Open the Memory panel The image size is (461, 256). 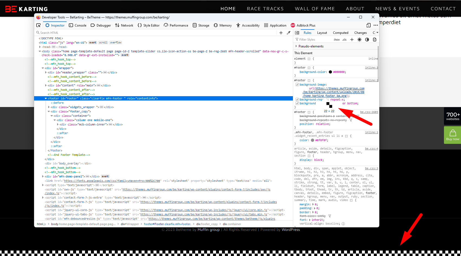(223, 25)
